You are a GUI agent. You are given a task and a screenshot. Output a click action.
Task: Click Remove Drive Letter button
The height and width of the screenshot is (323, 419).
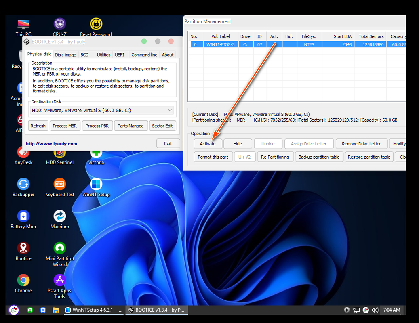361,144
